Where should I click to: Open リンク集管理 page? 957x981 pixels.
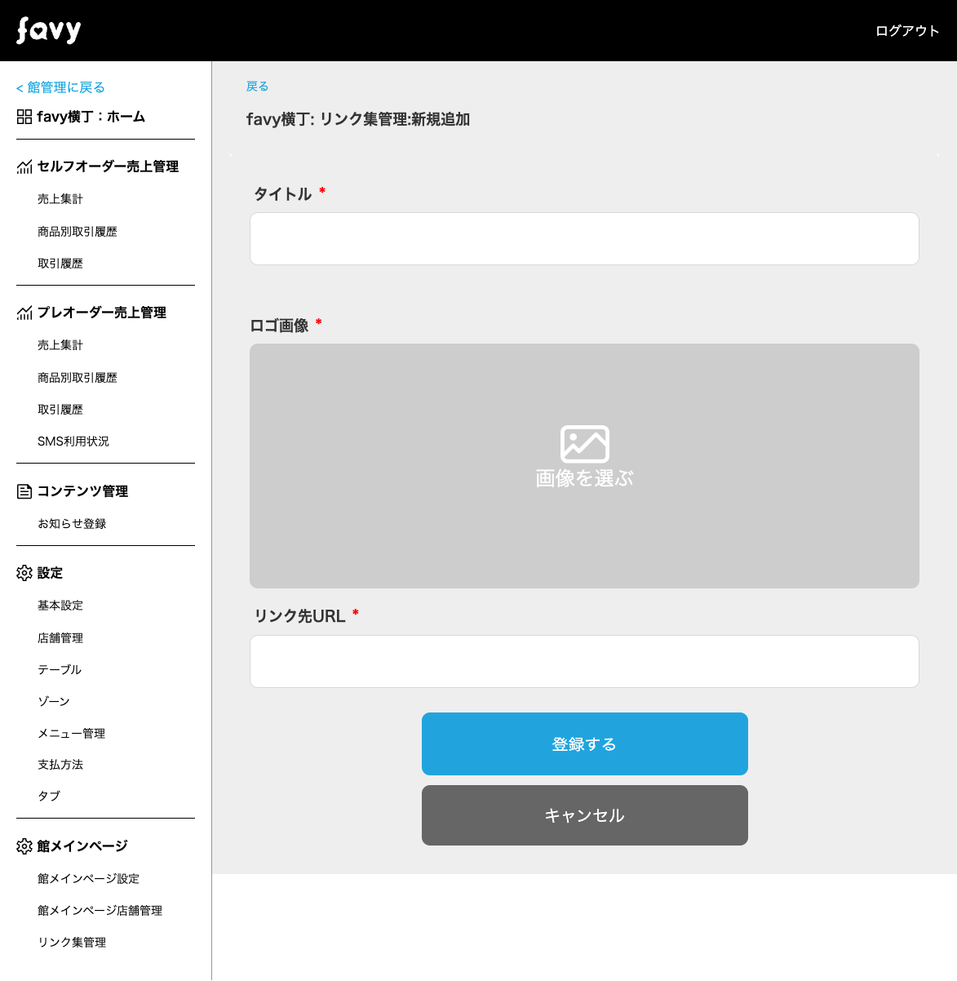point(72,943)
